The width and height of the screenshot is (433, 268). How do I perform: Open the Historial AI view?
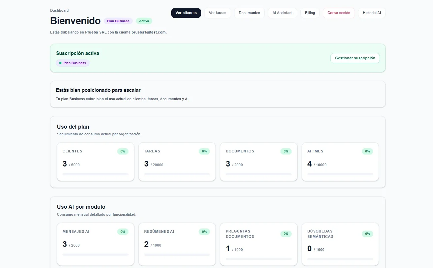[372, 13]
